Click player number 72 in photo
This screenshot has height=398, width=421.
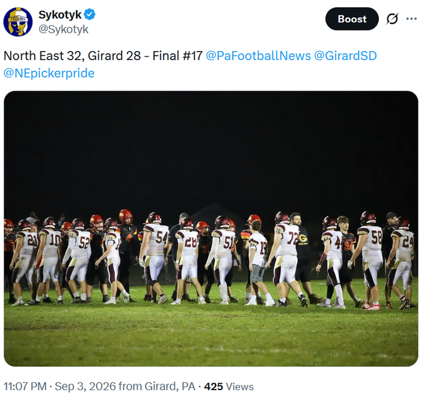click(293, 238)
